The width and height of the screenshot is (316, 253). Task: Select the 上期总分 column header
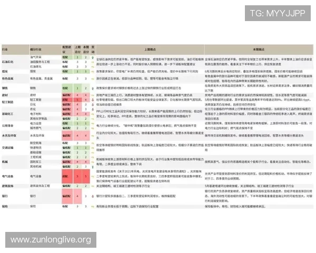click(77, 50)
